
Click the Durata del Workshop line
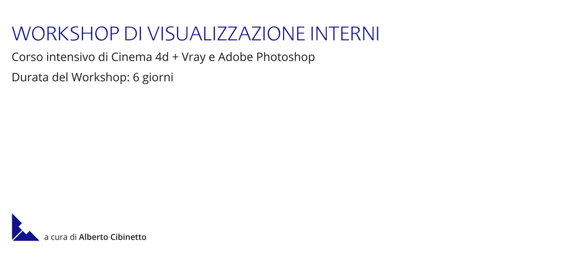92,77
